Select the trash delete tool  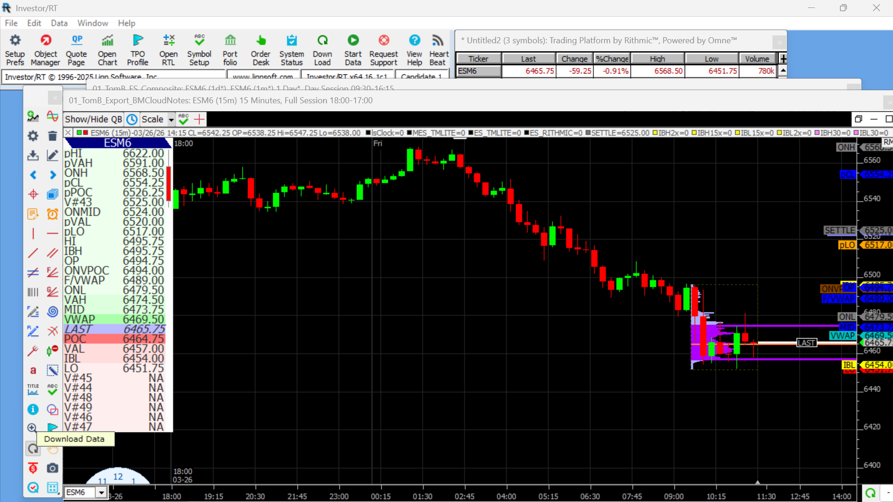coord(53,136)
